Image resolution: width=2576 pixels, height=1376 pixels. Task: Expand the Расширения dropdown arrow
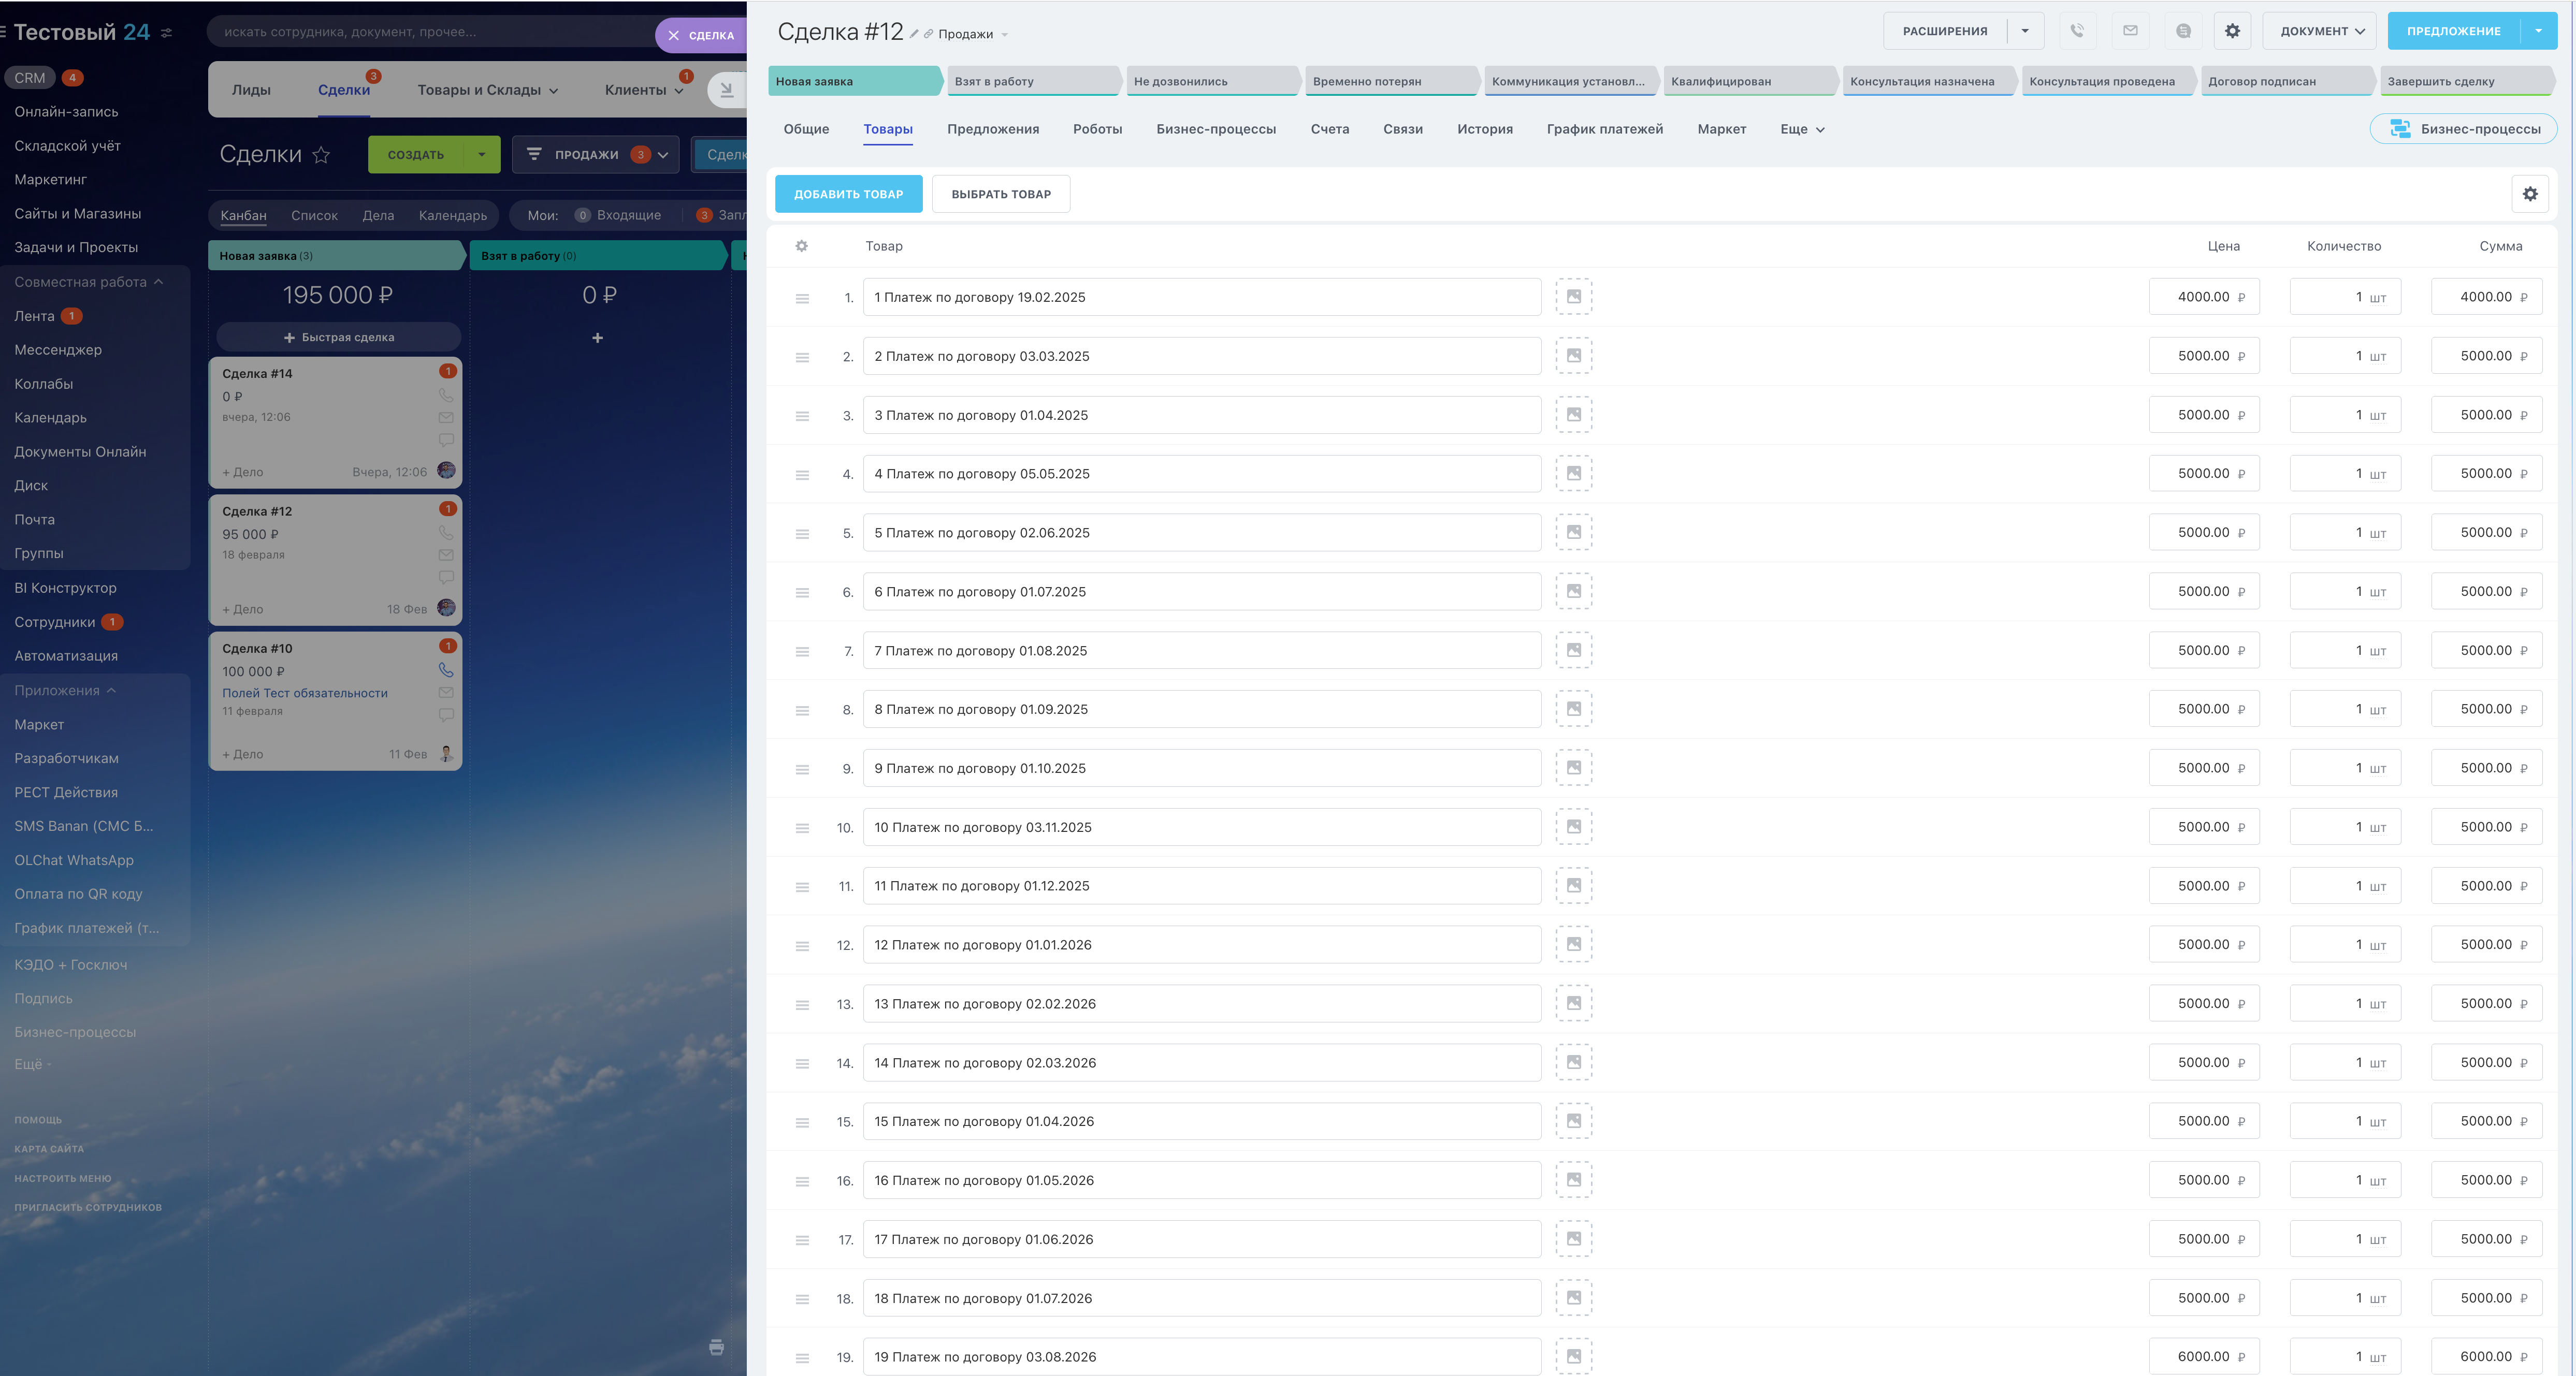click(2025, 31)
